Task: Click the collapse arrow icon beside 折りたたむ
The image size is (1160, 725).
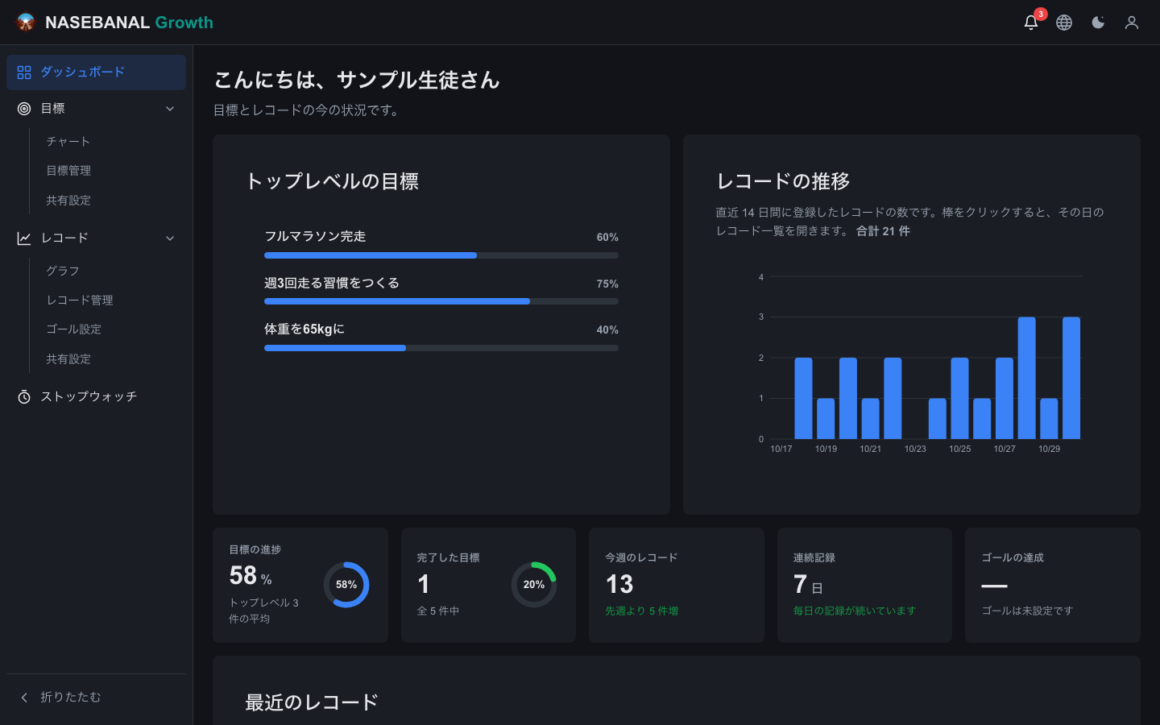Action: point(24,698)
